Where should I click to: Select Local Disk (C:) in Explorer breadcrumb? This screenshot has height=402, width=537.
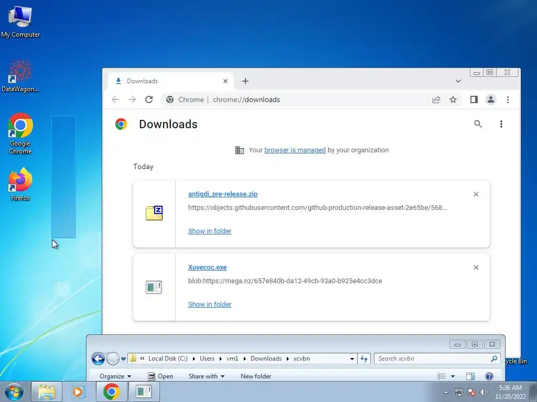click(x=168, y=359)
